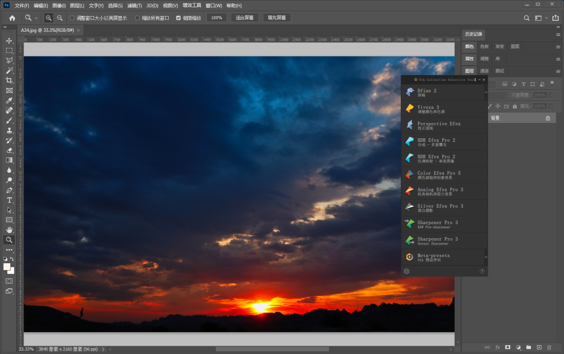Viewport: 564px width, 354px height.
Task: Open the 历史记录 panel options menu
Action: pyautogui.click(x=558, y=34)
